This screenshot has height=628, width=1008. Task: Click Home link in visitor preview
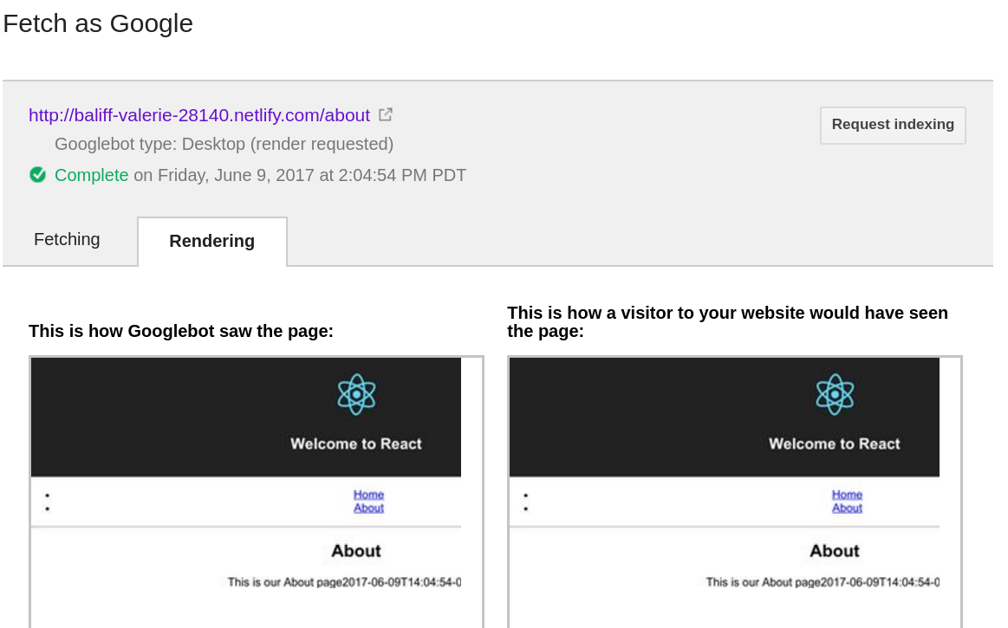pos(847,495)
